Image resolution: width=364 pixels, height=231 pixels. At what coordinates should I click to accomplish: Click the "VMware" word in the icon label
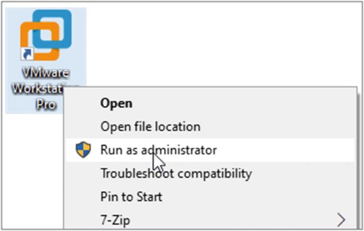(46, 72)
